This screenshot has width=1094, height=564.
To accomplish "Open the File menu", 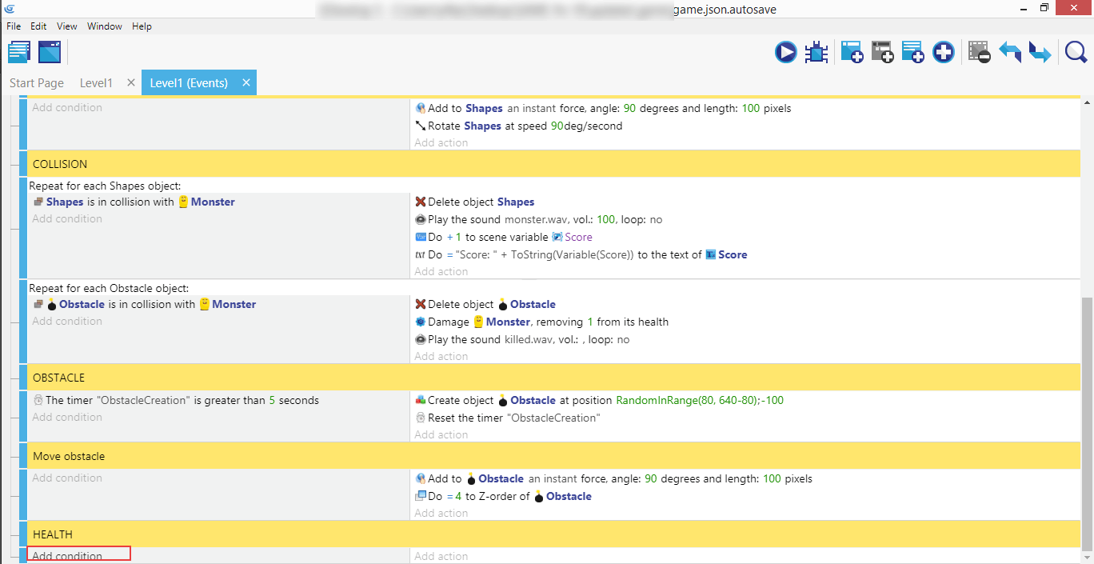I will point(14,26).
